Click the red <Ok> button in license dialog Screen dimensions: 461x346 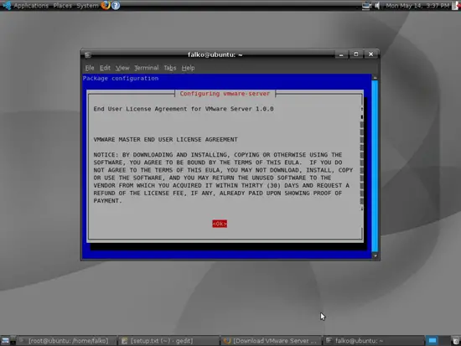point(220,224)
